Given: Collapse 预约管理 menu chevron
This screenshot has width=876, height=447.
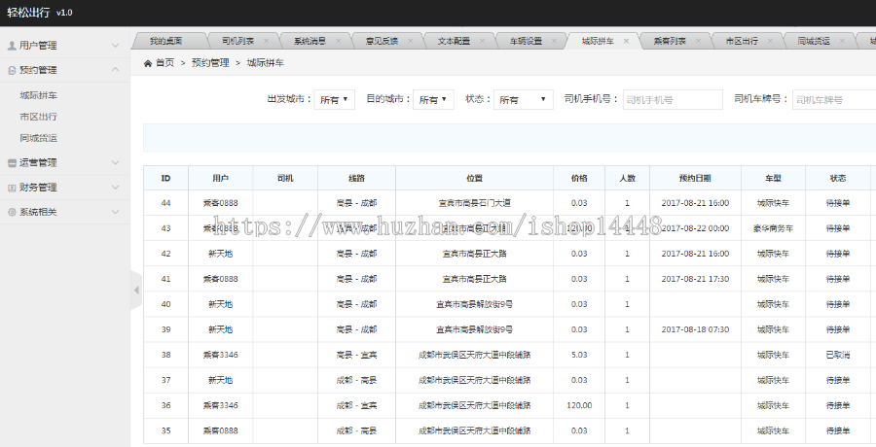Looking at the screenshot, I should 115,70.
